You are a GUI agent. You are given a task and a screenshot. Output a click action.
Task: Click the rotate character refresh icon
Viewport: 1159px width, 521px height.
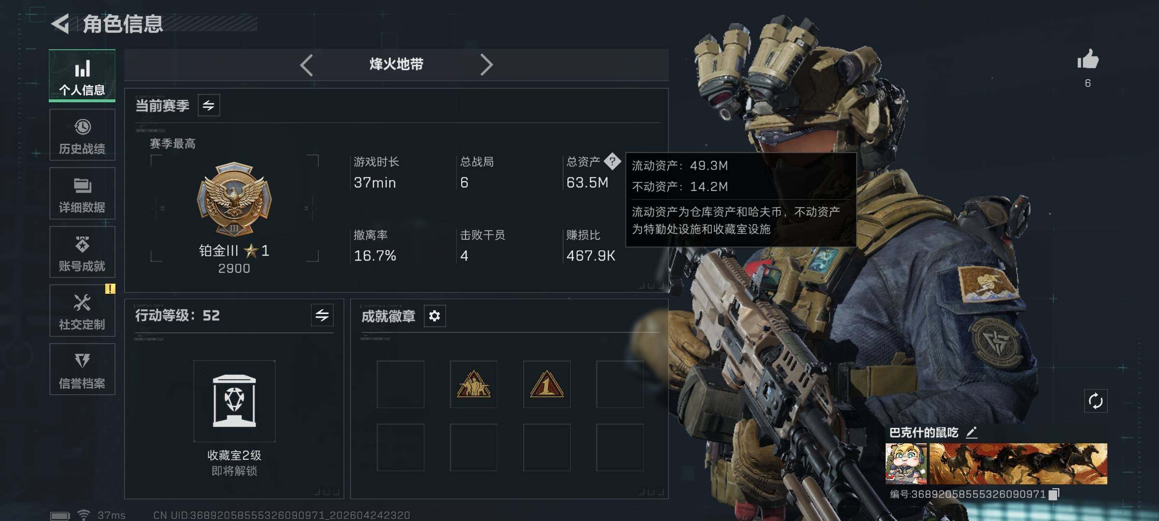(x=1096, y=401)
